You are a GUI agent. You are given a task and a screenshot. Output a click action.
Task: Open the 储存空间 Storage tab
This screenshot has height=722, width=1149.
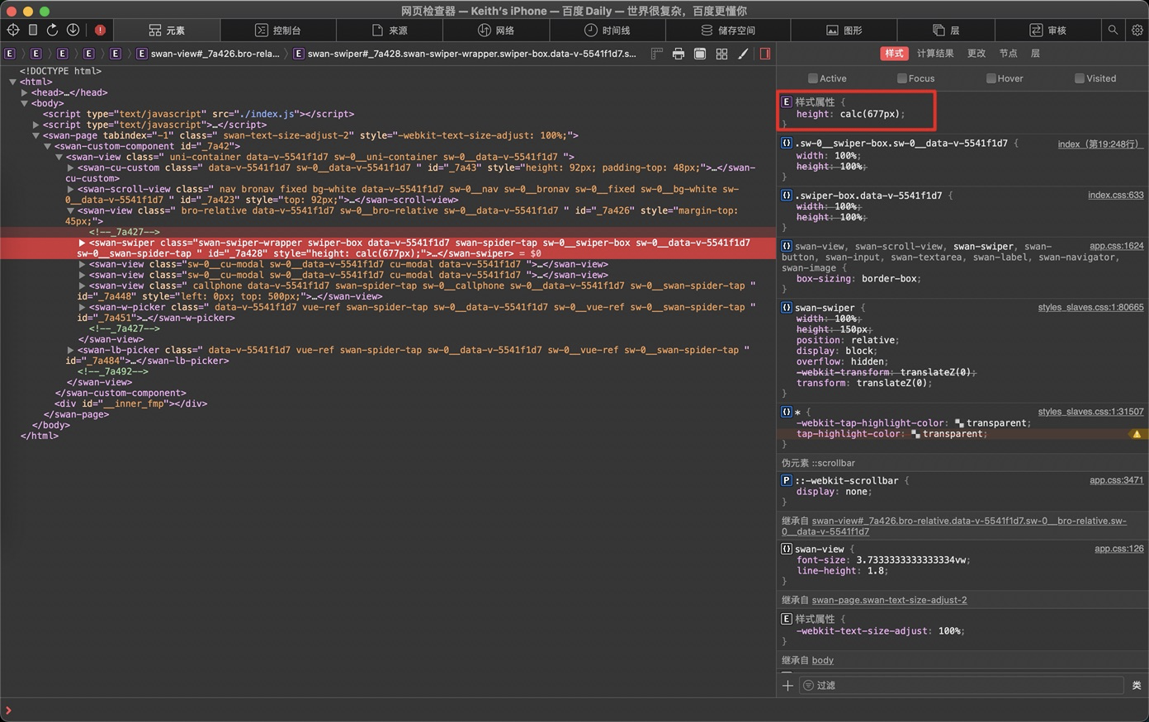pyautogui.click(x=728, y=30)
